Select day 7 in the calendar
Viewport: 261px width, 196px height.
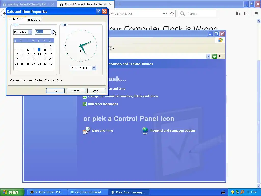tap(39, 50)
